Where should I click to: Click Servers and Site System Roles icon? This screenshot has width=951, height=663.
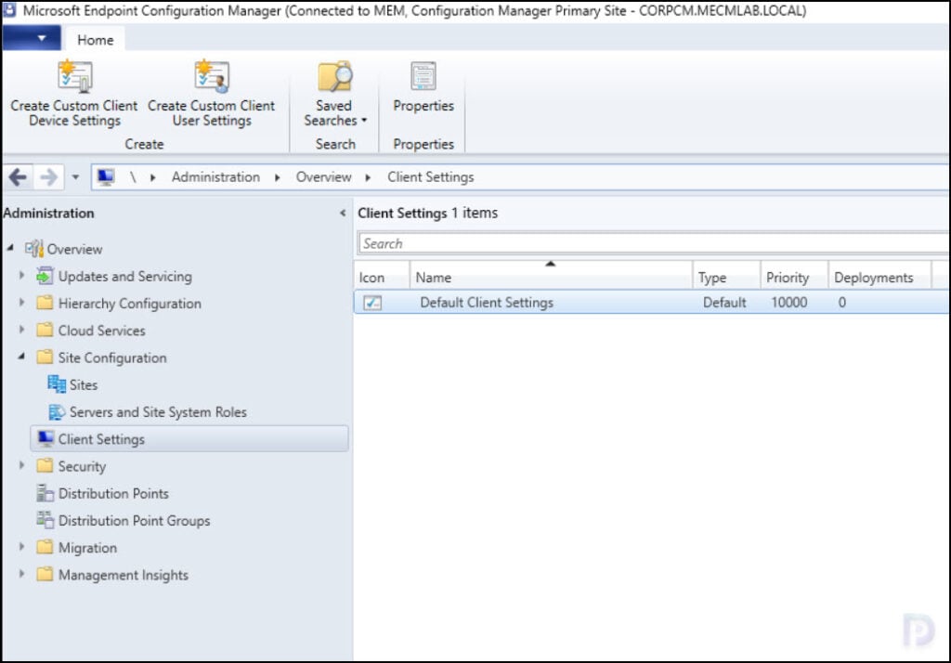pyautogui.click(x=57, y=412)
